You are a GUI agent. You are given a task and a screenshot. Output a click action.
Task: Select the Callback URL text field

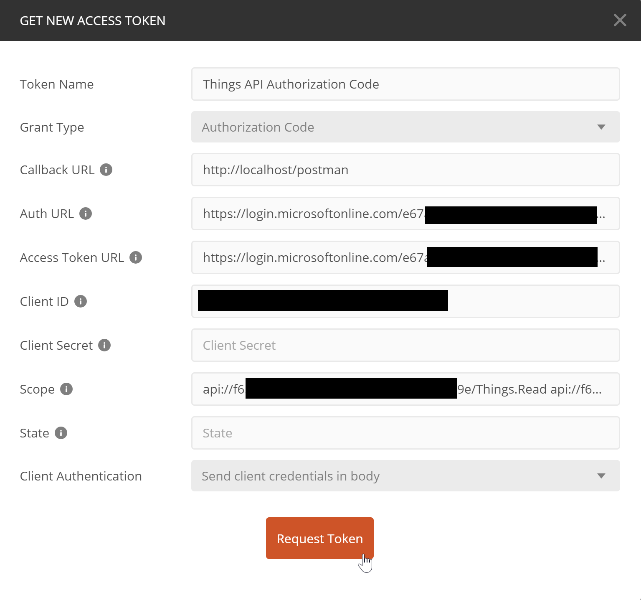405,170
